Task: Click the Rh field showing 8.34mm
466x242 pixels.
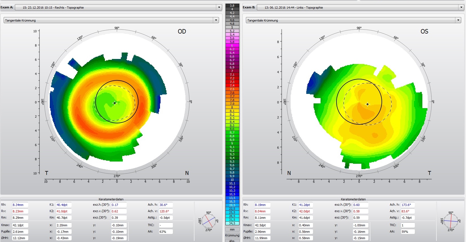Action: tap(20, 205)
